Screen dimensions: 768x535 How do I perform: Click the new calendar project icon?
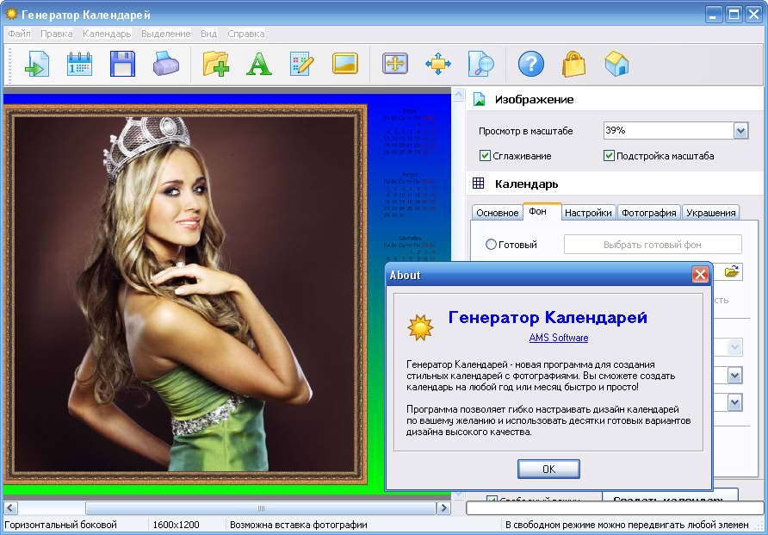79,64
